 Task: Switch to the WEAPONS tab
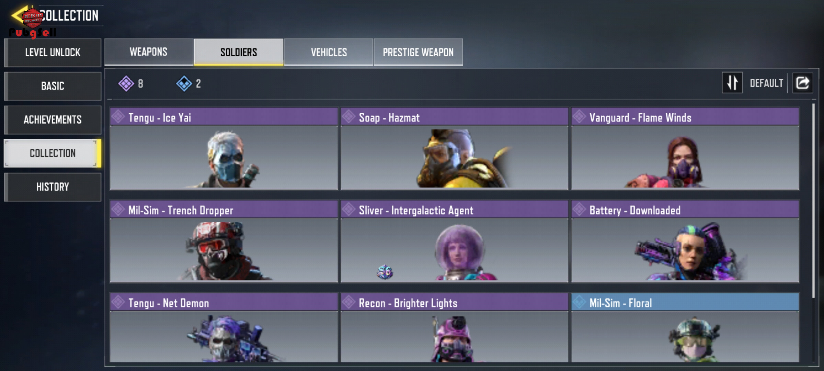tap(149, 52)
